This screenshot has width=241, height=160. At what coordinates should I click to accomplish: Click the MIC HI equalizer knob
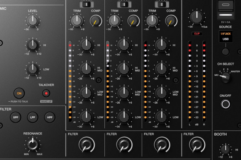click(x=33, y=45)
